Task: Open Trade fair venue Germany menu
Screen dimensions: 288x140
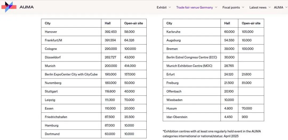Action: coord(194,7)
